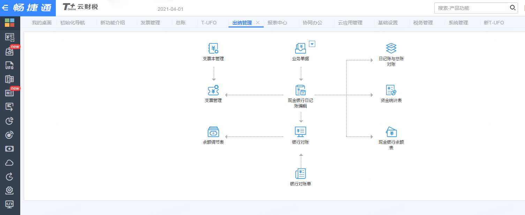Click the 业务单据 label
The image size is (525, 215).
[301, 59]
